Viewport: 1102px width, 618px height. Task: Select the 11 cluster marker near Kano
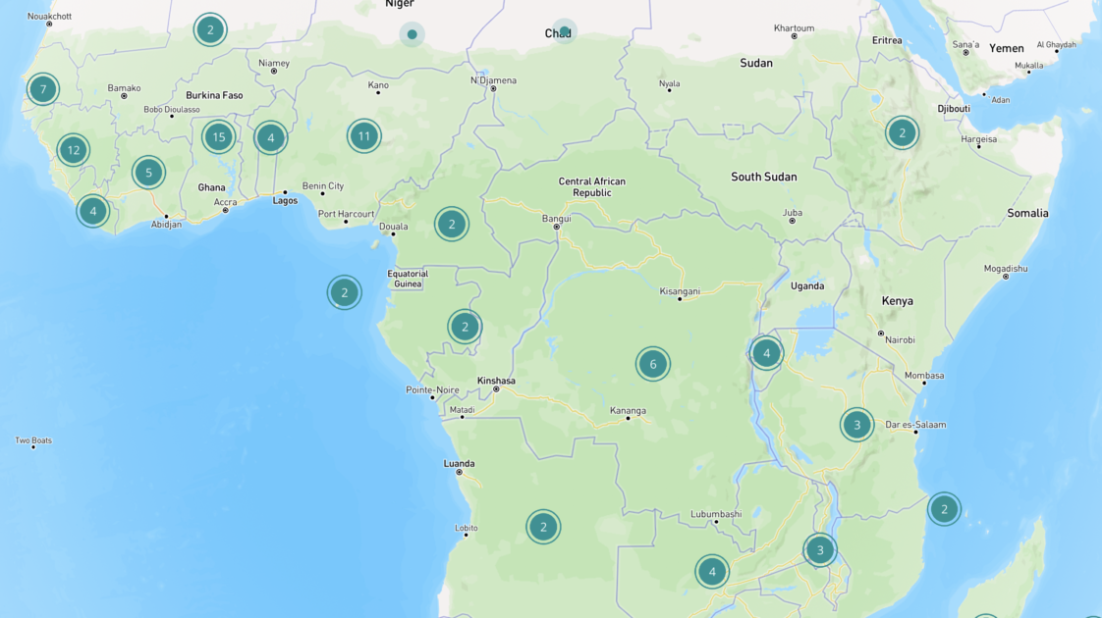363,136
